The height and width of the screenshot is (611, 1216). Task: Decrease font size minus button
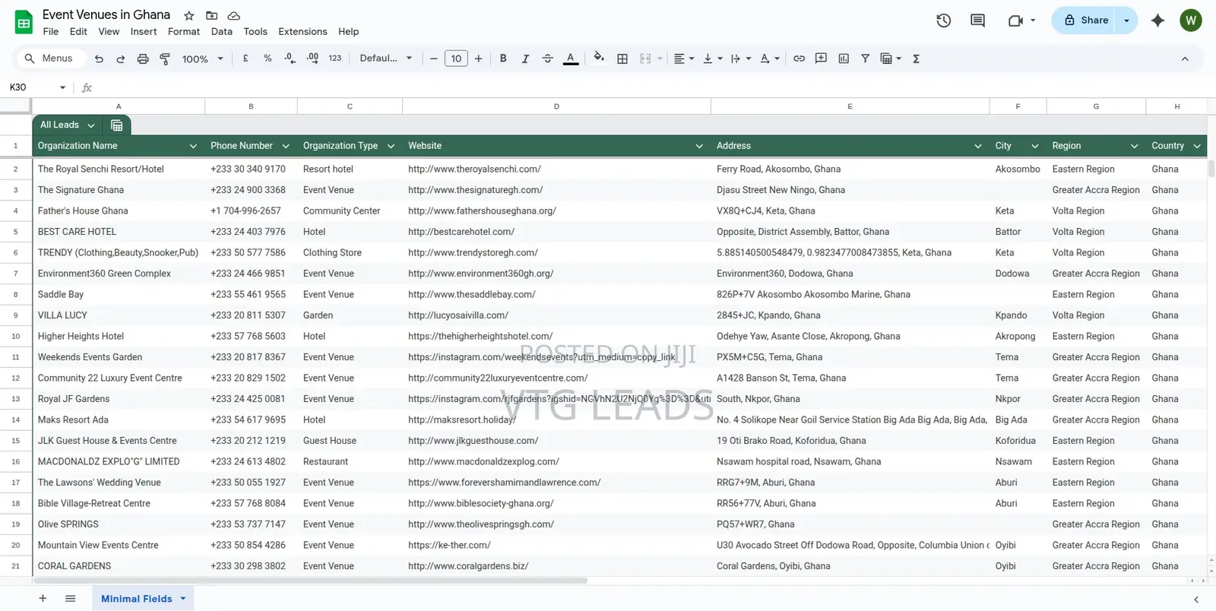point(433,59)
